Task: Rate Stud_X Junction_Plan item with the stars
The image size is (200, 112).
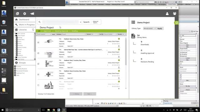Action: (x=116, y=76)
